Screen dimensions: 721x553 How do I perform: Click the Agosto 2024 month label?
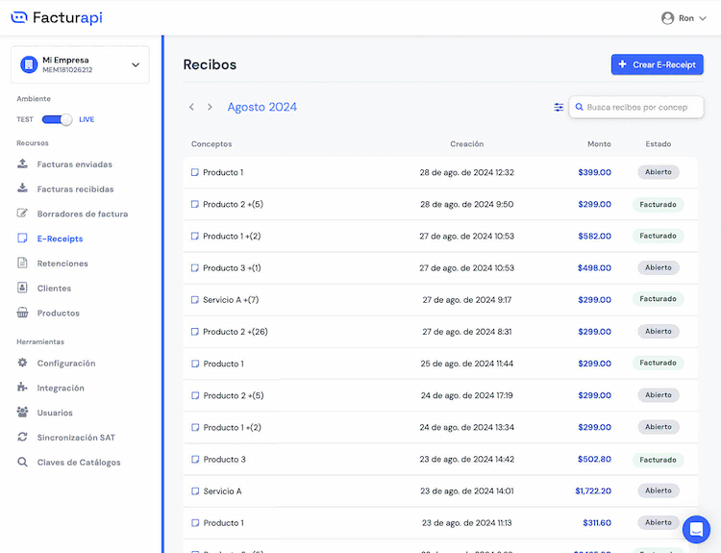[261, 107]
